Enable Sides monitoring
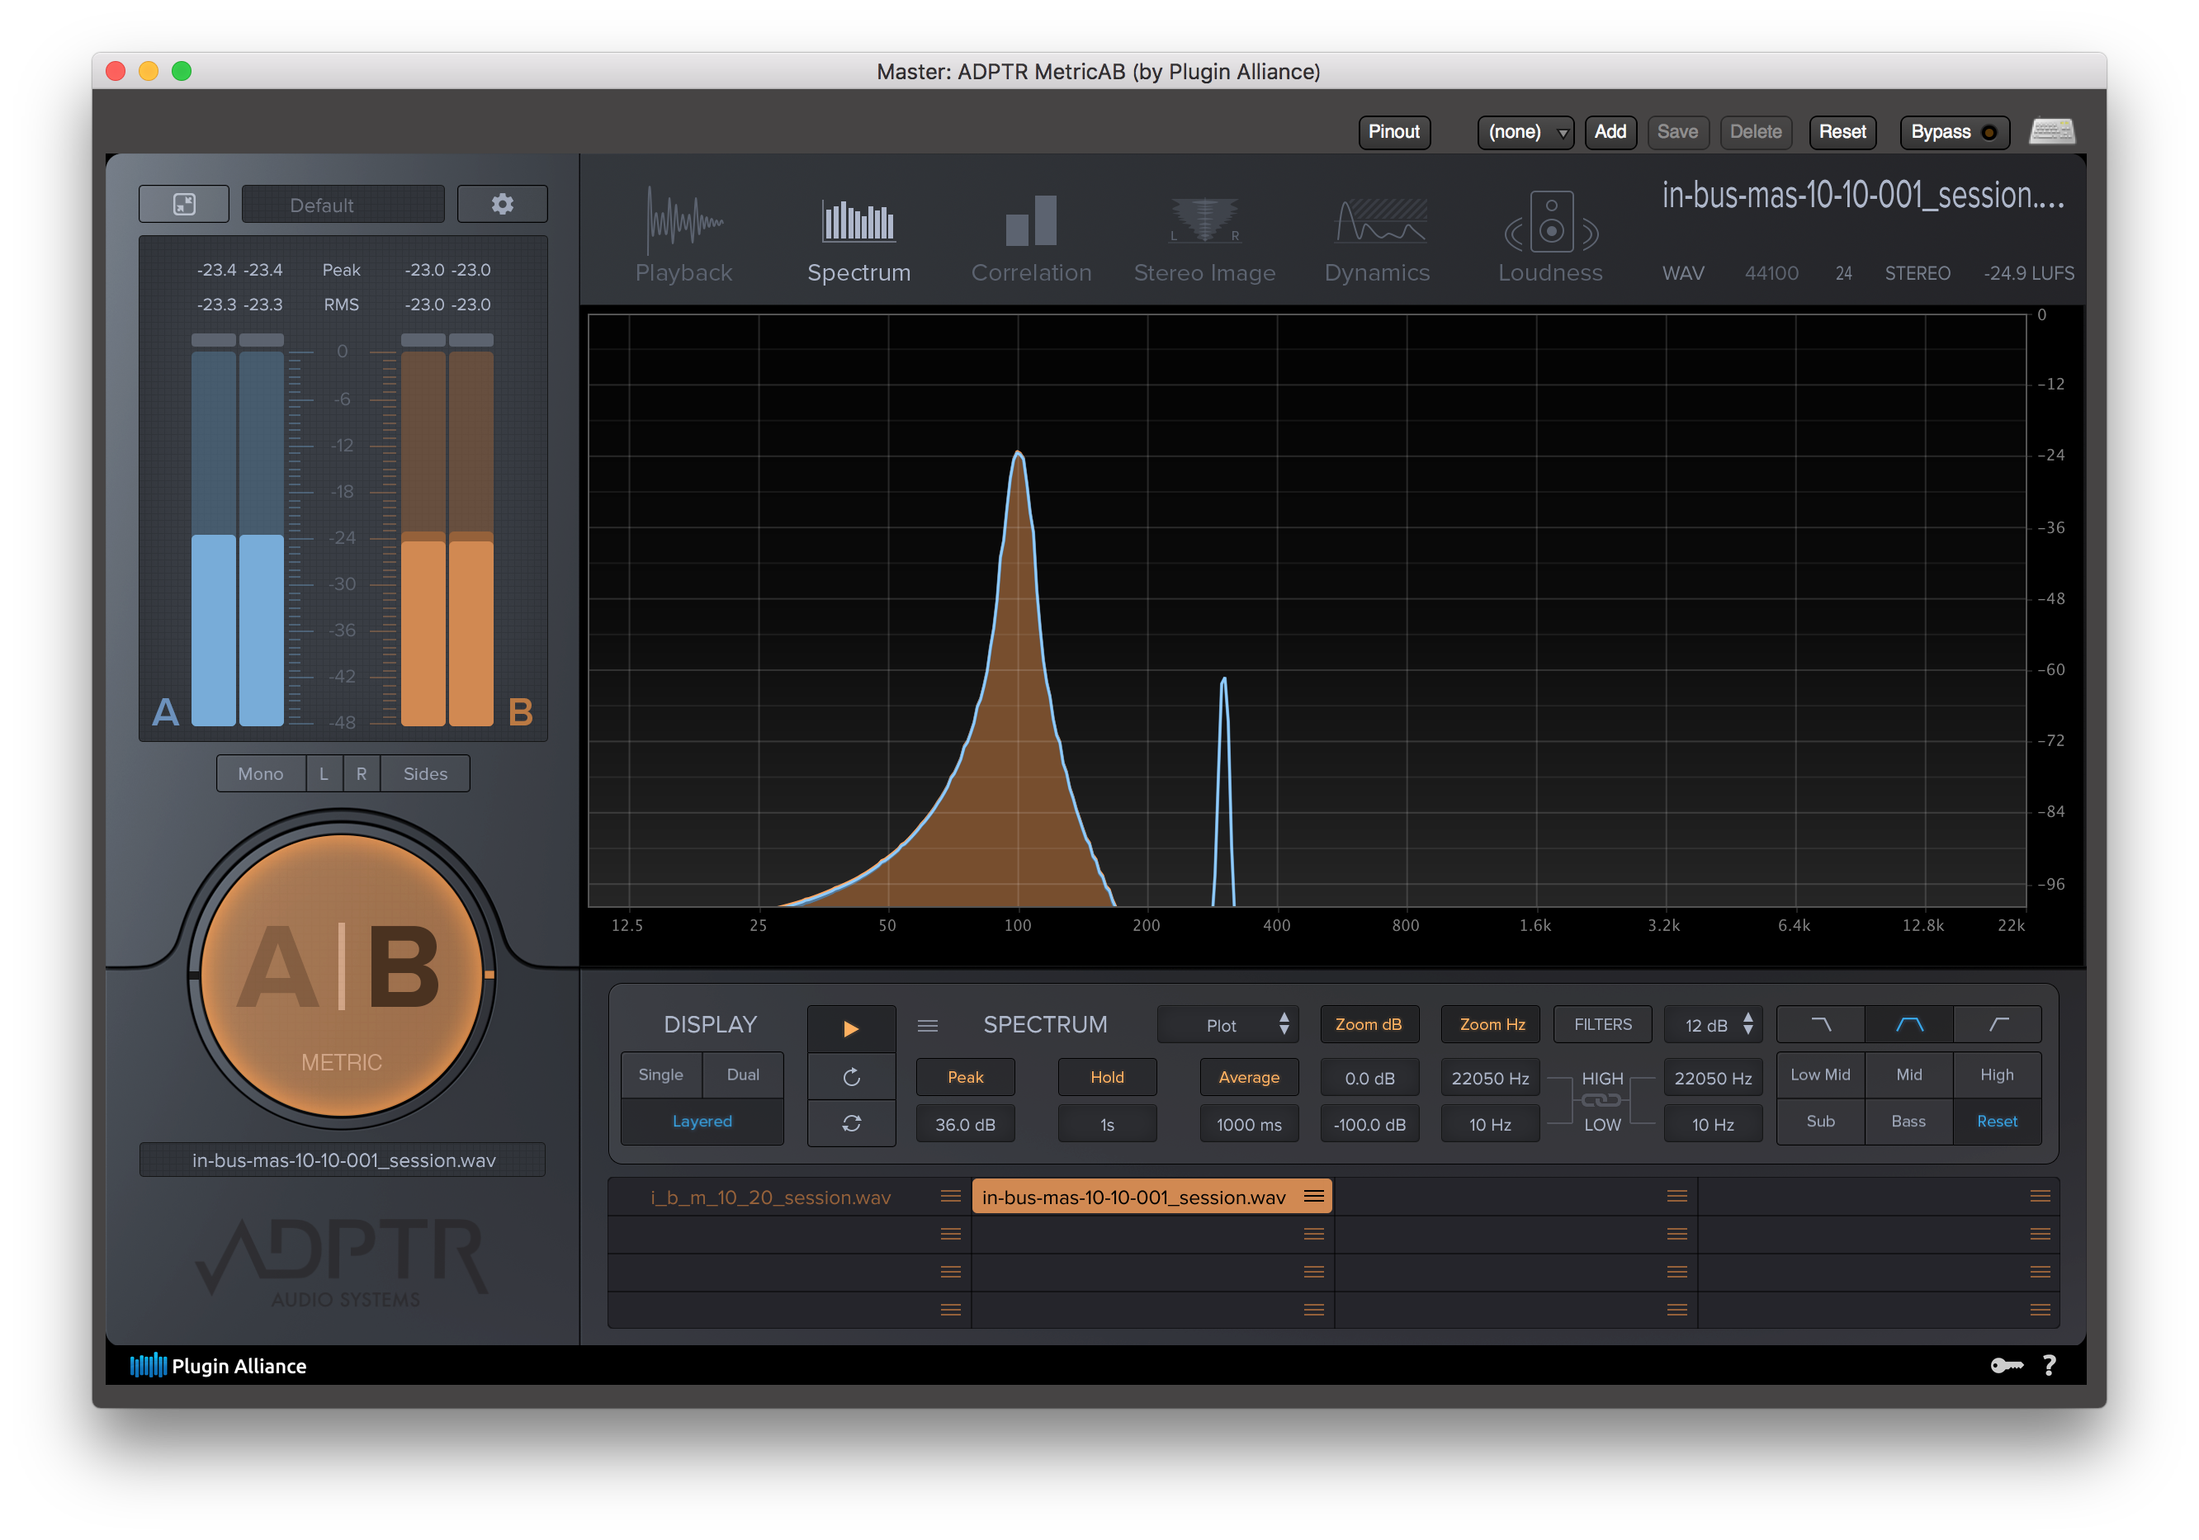Screen dimensions: 2199x1540 (425, 774)
